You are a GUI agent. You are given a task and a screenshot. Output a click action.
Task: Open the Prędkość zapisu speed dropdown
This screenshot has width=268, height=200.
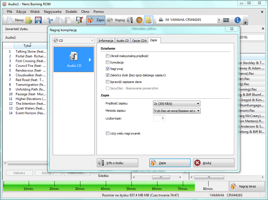click(x=176, y=104)
